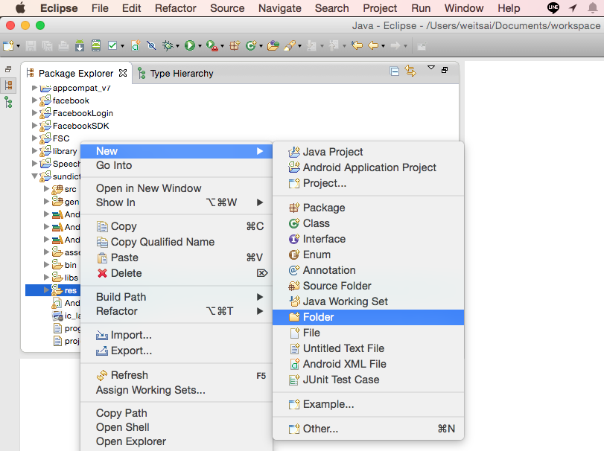Select Refresh in the context menu
This screenshot has height=451, width=604.
pyautogui.click(x=177, y=375)
